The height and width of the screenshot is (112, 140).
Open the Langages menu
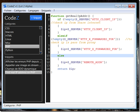34,11
